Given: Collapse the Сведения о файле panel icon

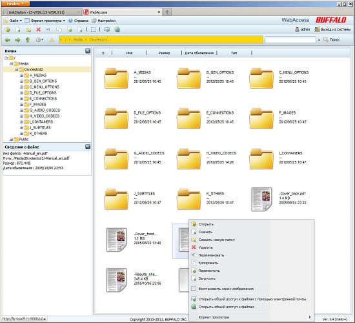Looking at the screenshot, I should pyautogui.click(x=88, y=147).
